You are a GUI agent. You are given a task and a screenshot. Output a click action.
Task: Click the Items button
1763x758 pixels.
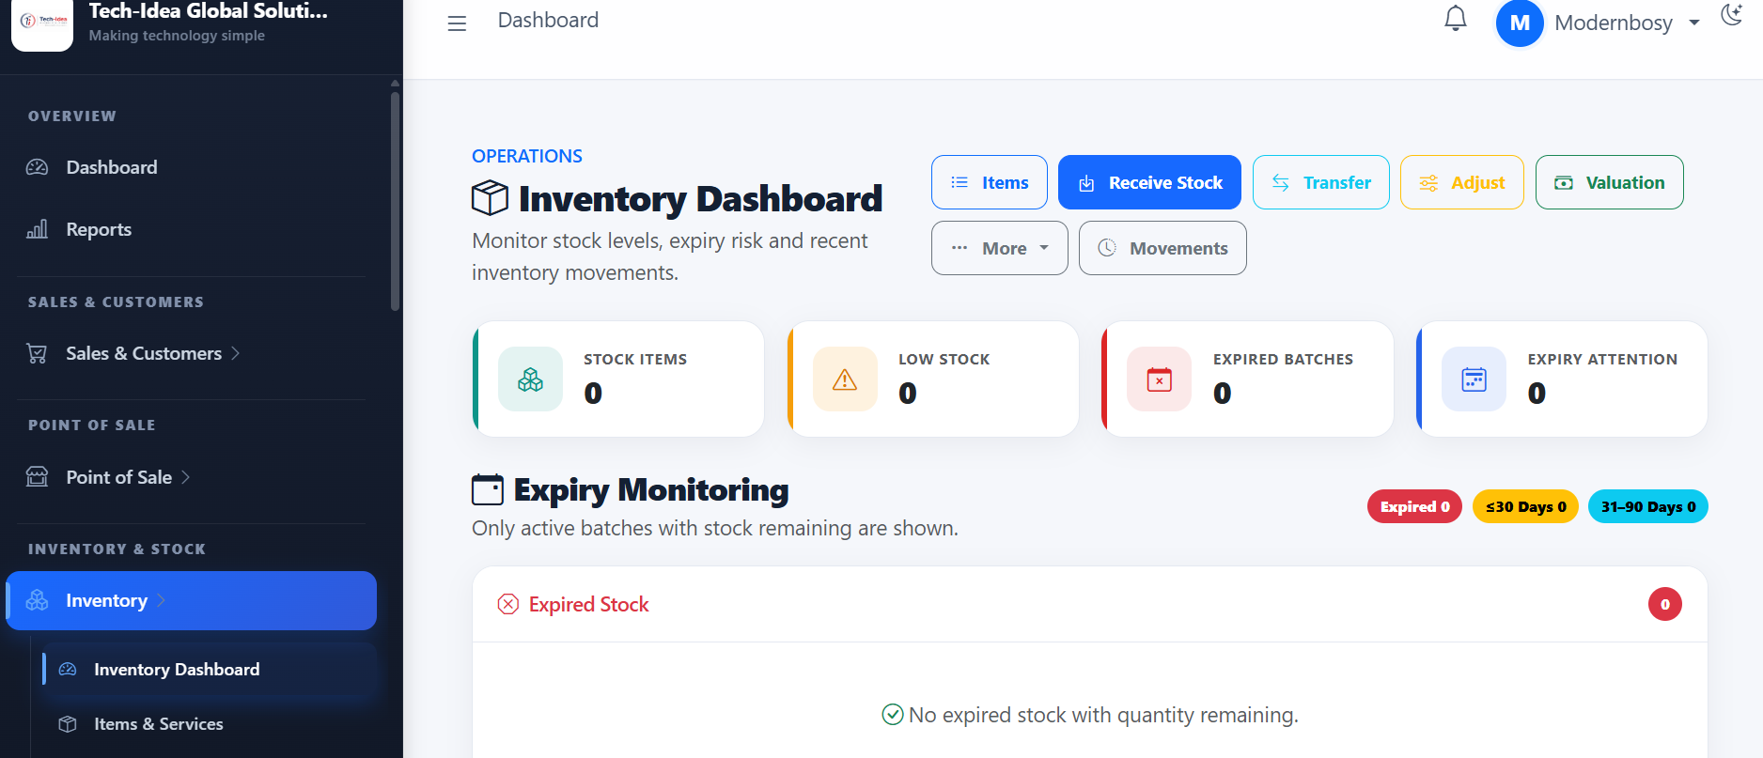point(990,182)
